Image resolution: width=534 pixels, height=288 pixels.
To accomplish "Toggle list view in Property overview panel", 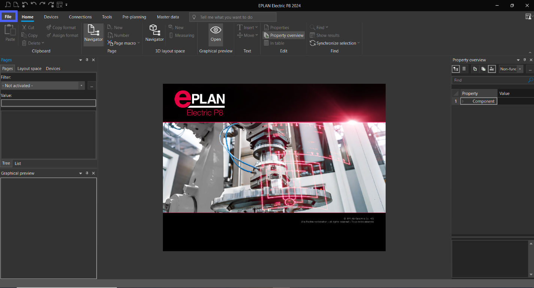I will click(465, 69).
